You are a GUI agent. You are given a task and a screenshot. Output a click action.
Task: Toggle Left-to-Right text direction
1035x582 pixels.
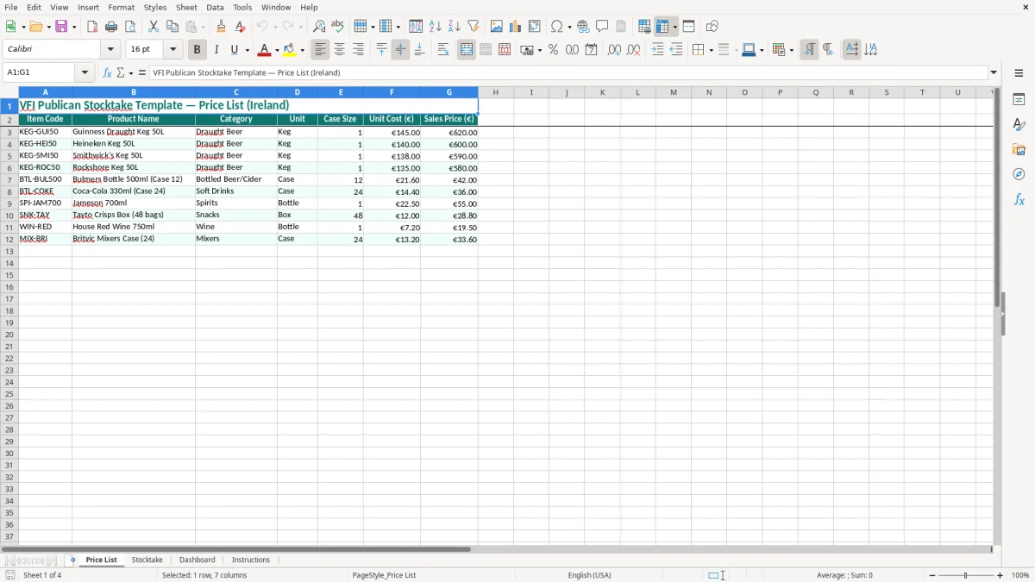coord(809,50)
